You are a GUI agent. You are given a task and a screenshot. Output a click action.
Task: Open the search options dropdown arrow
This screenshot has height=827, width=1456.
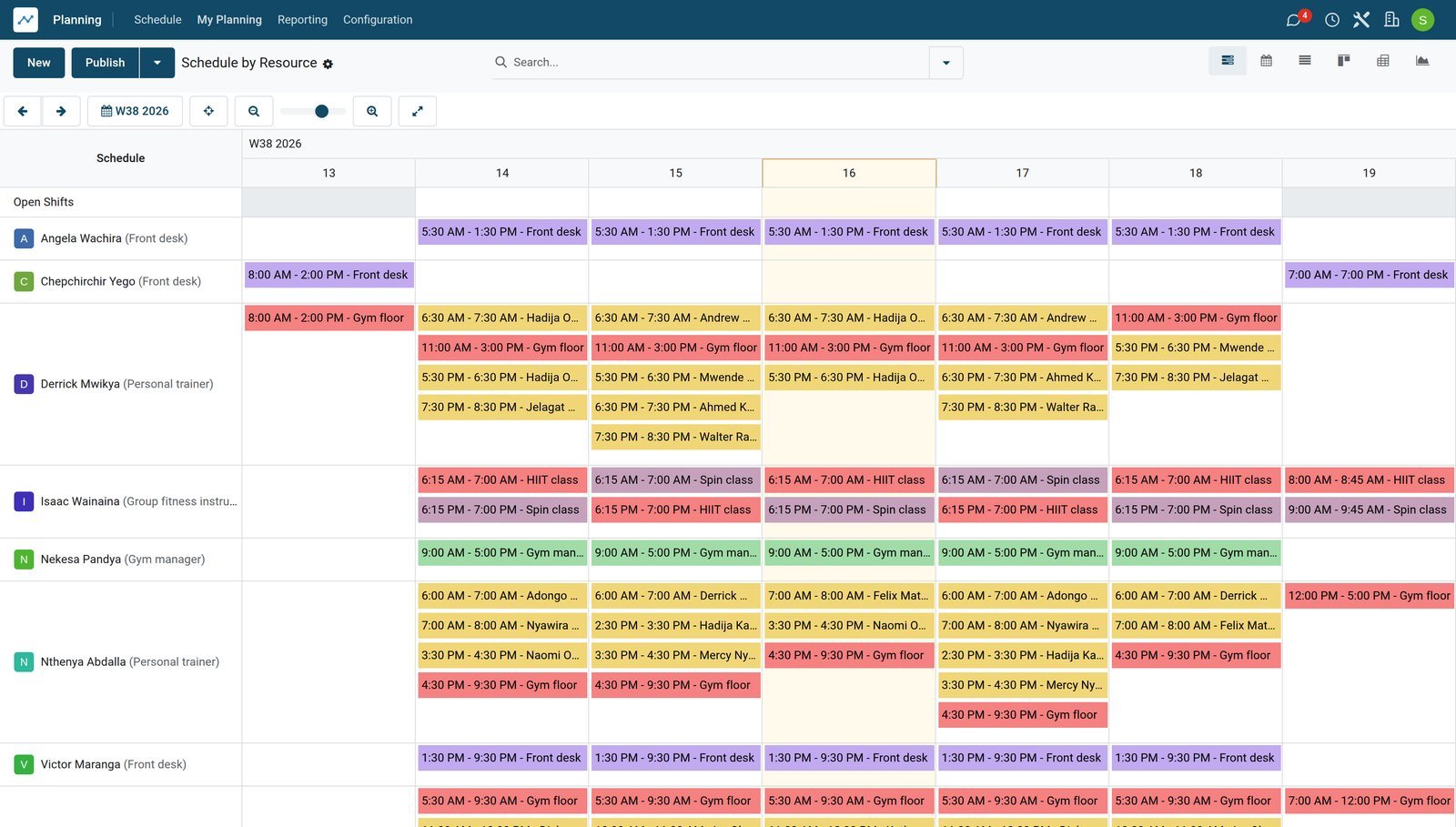946,63
